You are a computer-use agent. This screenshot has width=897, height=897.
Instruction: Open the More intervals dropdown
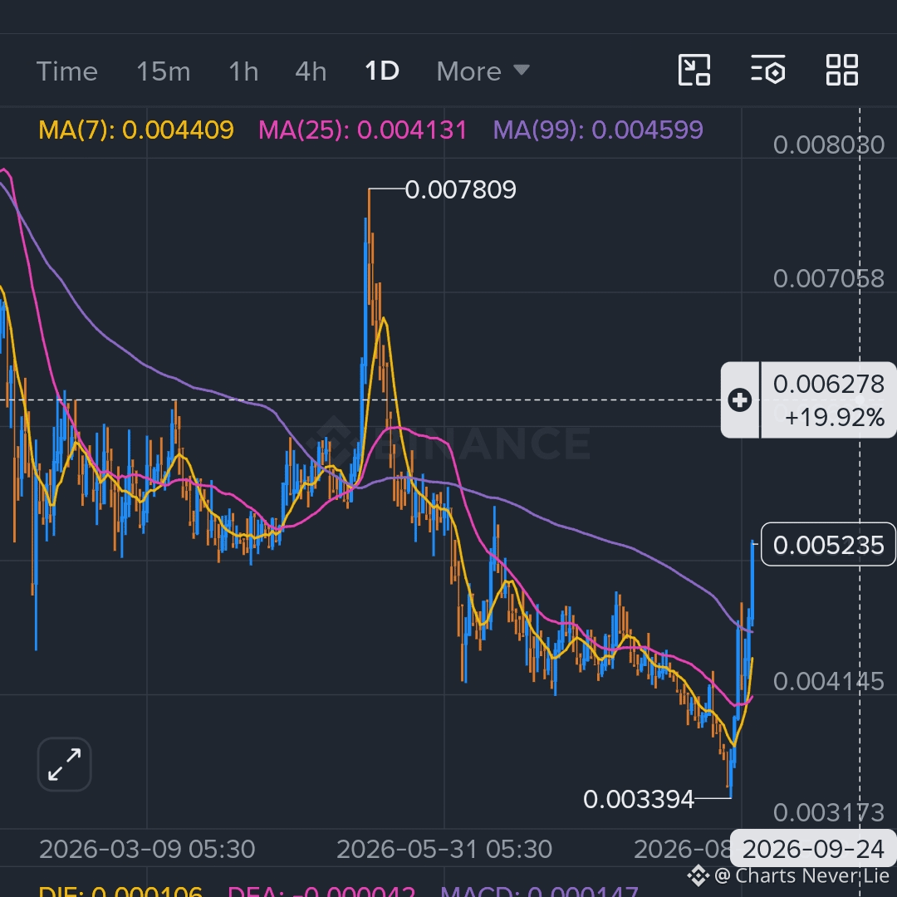(483, 71)
